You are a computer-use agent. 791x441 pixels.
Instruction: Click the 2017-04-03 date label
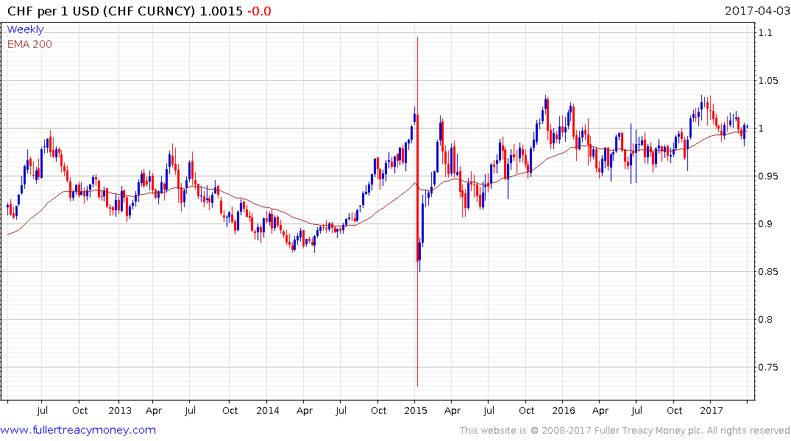pyautogui.click(x=756, y=10)
